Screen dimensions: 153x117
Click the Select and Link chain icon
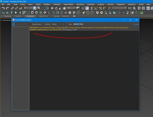(x=12, y=8)
